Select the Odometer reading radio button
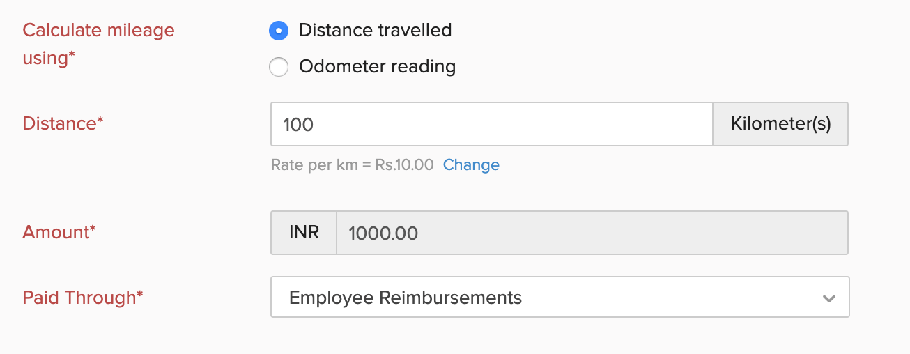 [279, 68]
